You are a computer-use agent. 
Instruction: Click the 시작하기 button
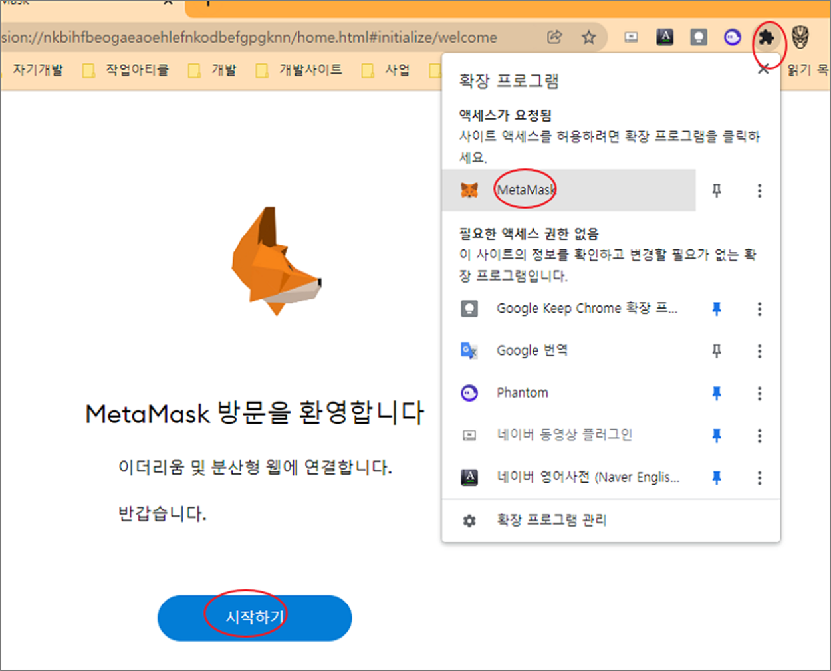coord(255,618)
